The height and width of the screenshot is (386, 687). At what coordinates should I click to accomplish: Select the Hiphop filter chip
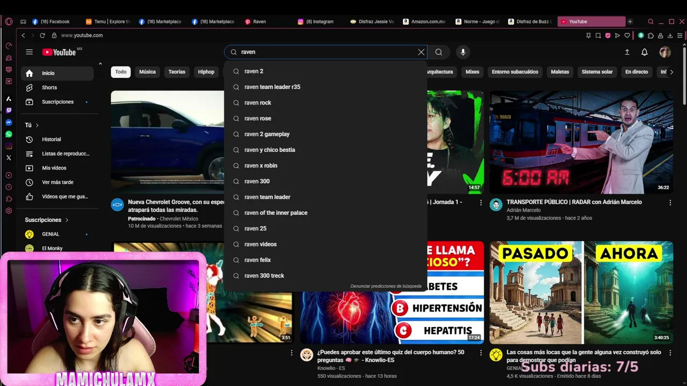tap(206, 72)
